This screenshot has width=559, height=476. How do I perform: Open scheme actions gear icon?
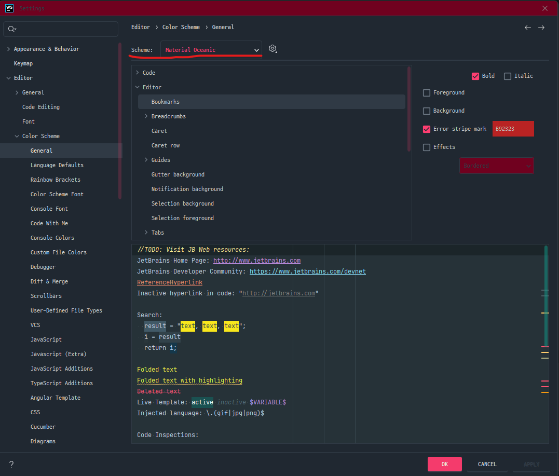click(x=272, y=49)
